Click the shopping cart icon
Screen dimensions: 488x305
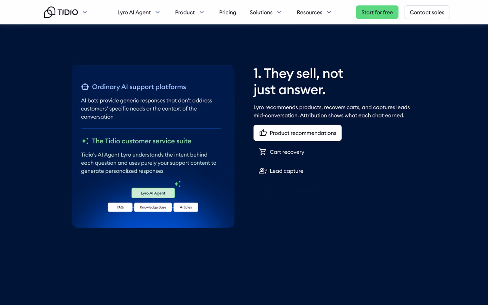263,152
